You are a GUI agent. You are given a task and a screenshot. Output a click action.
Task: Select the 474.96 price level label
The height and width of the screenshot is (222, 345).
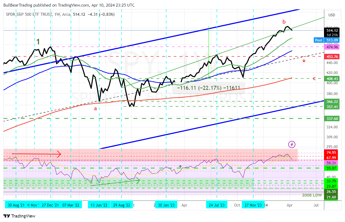[x=332, y=47]
